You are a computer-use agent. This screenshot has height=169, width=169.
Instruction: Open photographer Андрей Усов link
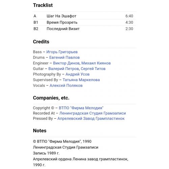click(x=77, y=74)
